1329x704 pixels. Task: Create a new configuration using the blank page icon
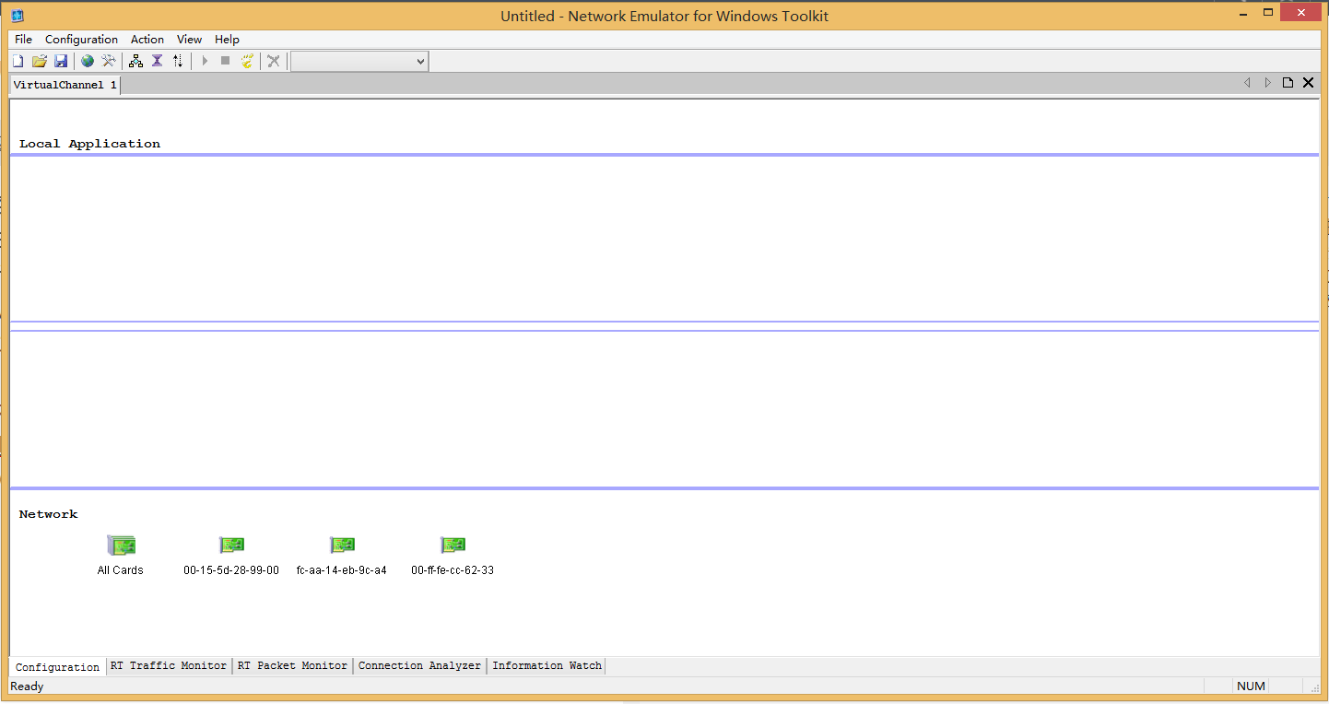coord(18,60)
